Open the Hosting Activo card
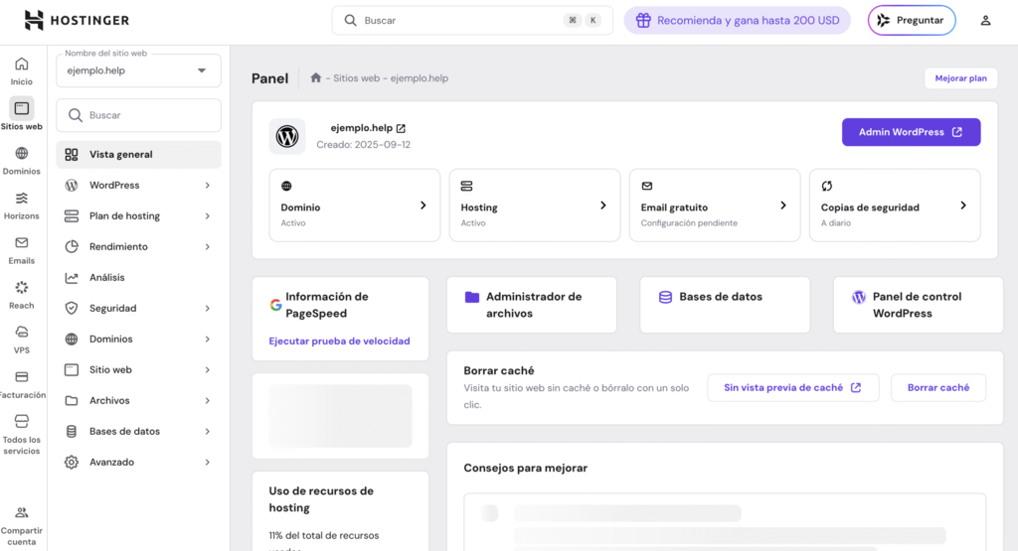 pyautogui.click(x=534, y=206)
